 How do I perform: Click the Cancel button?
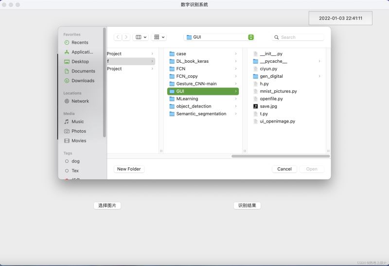click(x=284, y=169)
